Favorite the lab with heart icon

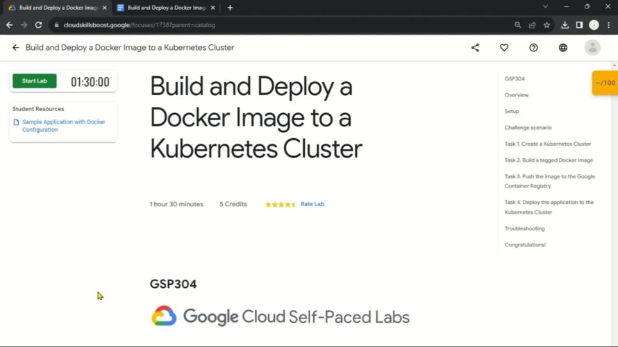504,48
